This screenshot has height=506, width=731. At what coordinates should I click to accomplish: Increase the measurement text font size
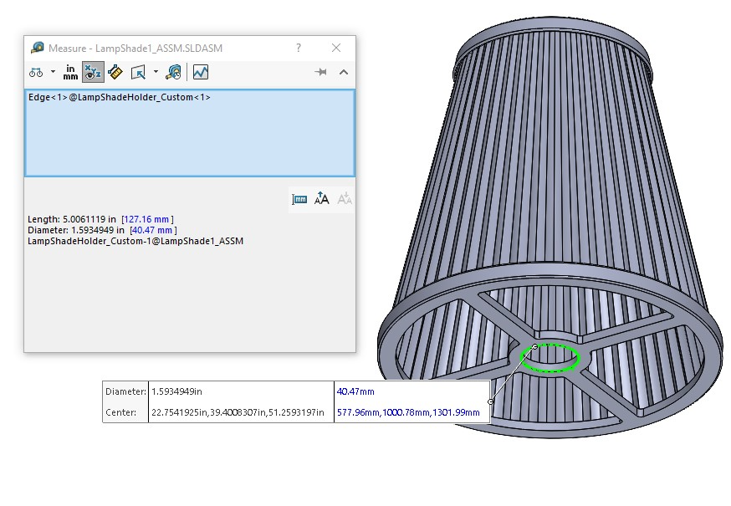point(322,199)
